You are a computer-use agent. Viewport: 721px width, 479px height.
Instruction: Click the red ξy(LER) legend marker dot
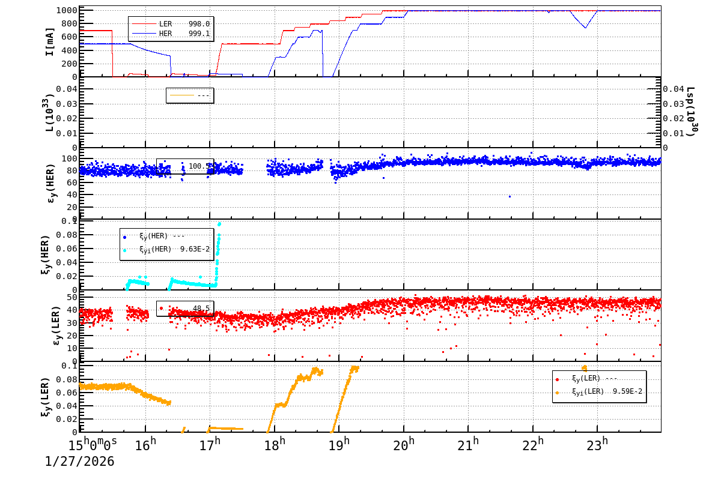tap(557, 379)
